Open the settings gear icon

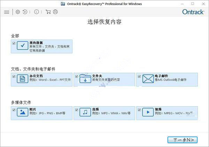click(x=18, y=12)
